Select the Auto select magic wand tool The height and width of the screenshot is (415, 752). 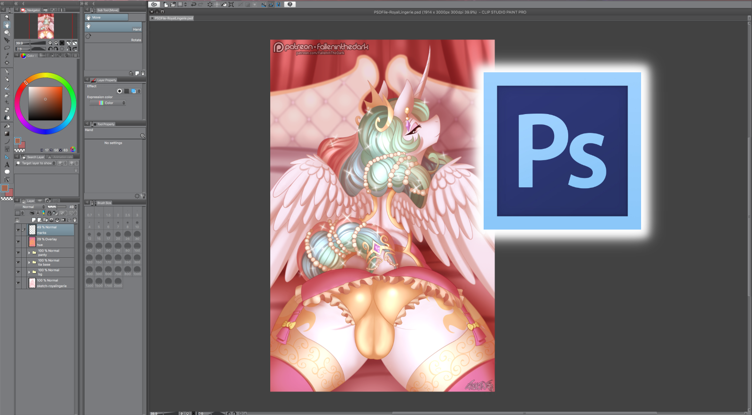(7, 62)
